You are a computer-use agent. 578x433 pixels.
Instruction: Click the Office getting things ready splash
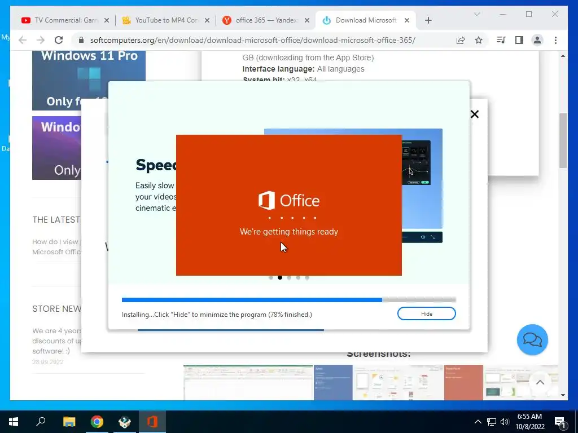coord(288,205)
